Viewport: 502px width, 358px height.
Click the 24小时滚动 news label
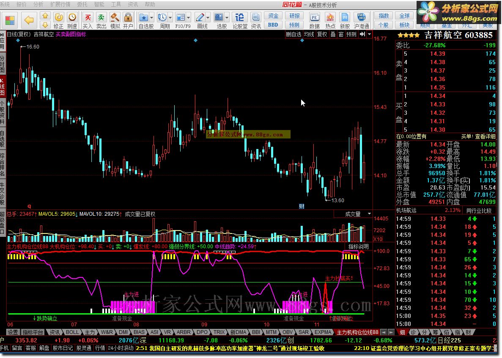point(121,348)
